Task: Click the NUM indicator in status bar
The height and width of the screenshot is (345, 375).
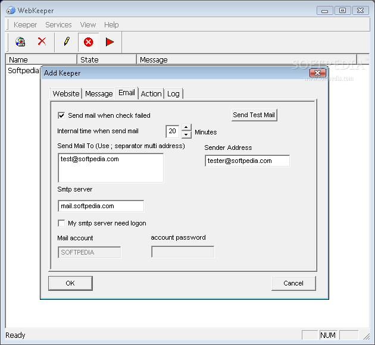Action: pyautogui.click(x=328, y=335)
